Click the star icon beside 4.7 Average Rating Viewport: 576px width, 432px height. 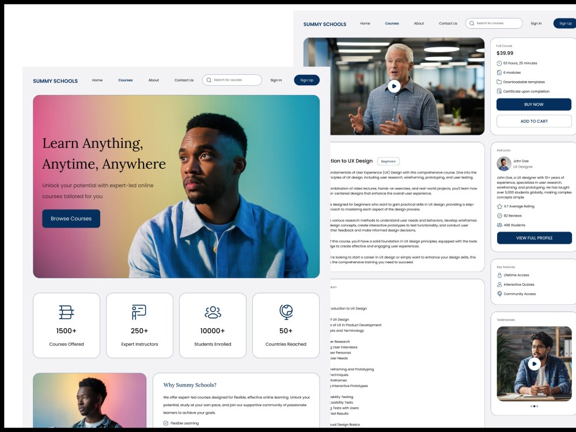(x=499, y=206)
